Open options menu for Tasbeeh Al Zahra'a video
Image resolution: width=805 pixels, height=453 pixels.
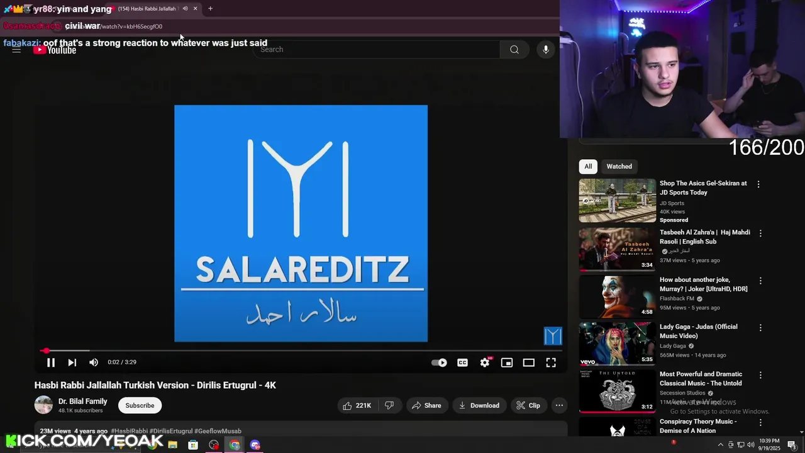(760, 233)
